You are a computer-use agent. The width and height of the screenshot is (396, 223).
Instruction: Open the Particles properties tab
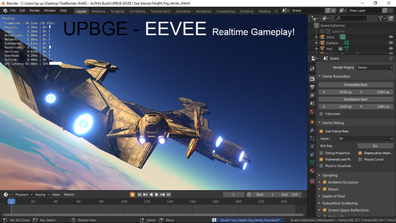(312, 138)
